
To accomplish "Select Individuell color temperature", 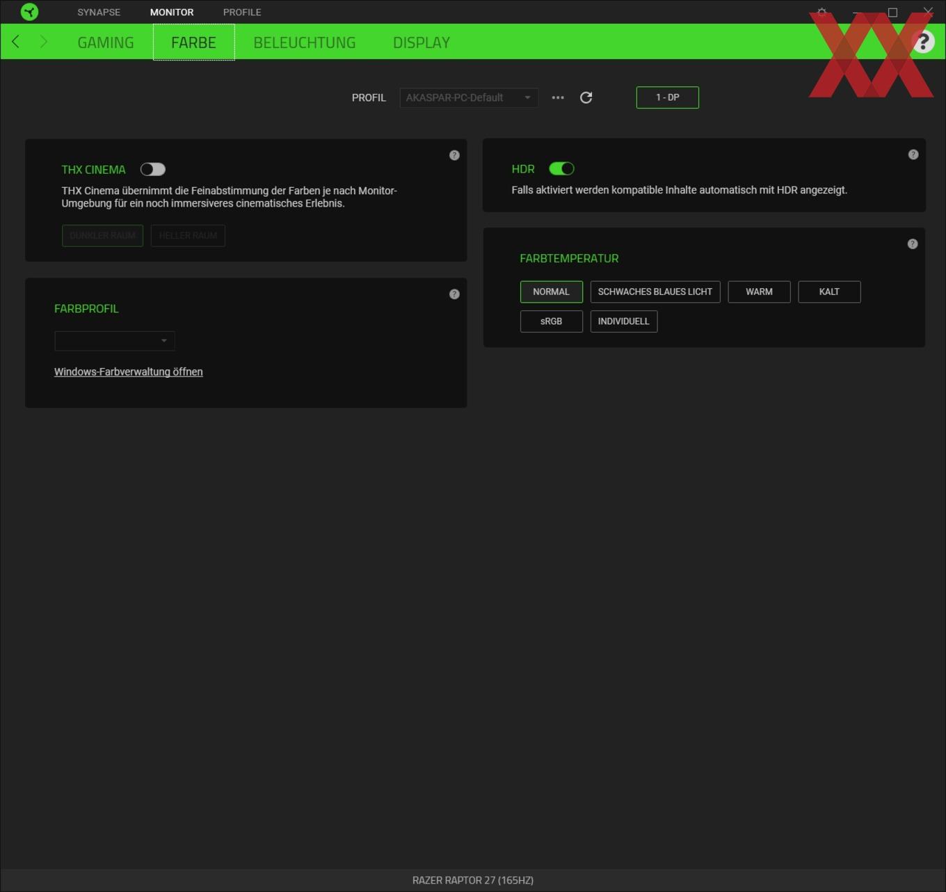I will click(x=624, y=321).
